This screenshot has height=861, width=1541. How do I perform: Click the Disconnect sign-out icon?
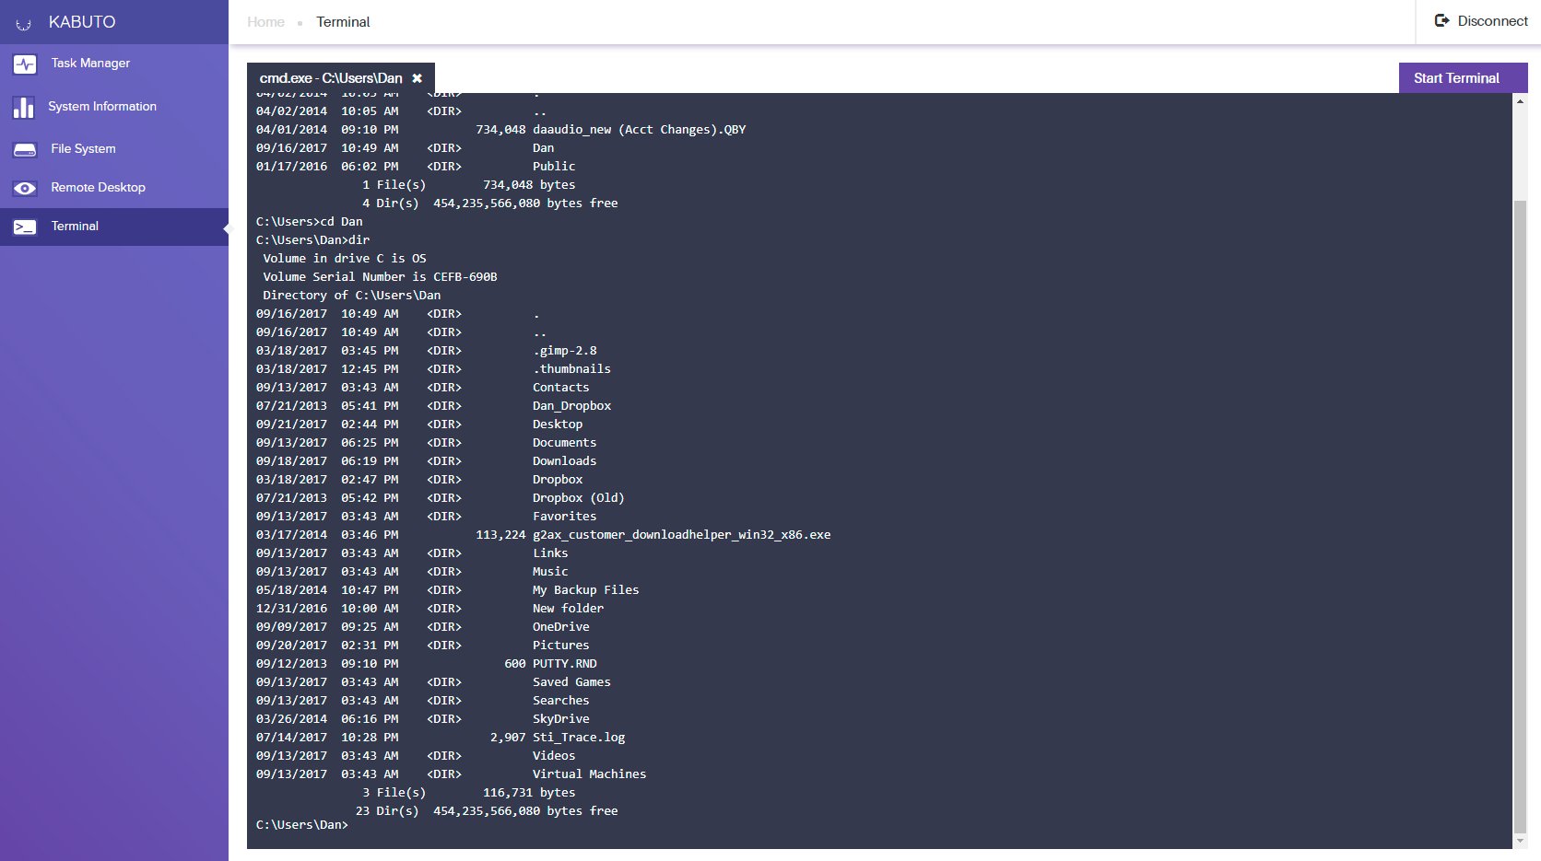pos(1442,20)
